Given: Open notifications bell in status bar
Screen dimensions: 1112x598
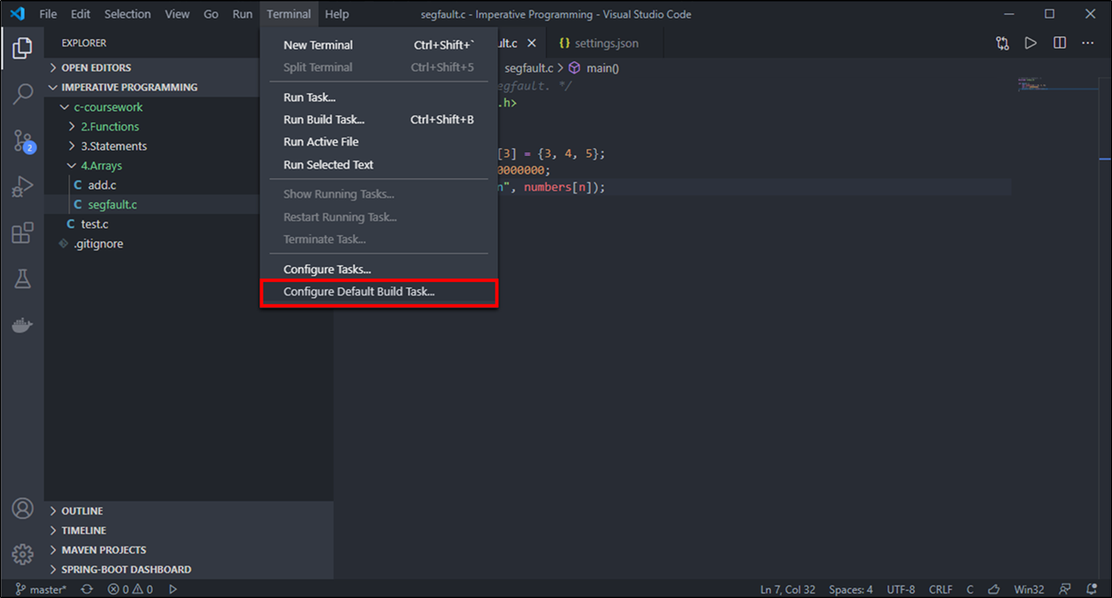Looking at the screenshot, I should pyautogui.click(x=1091, y=589).
